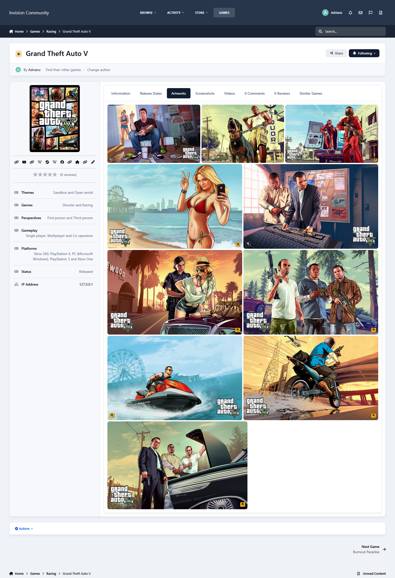Image resolution: width=395 pixels, height=578 pixels.
Task: Click the Change author link
Action: tap(99, 70)
